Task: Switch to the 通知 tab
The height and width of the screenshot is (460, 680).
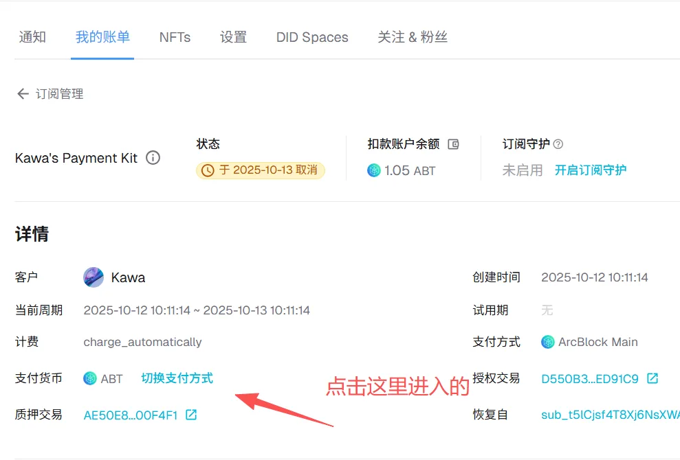Action: point(32,37)
